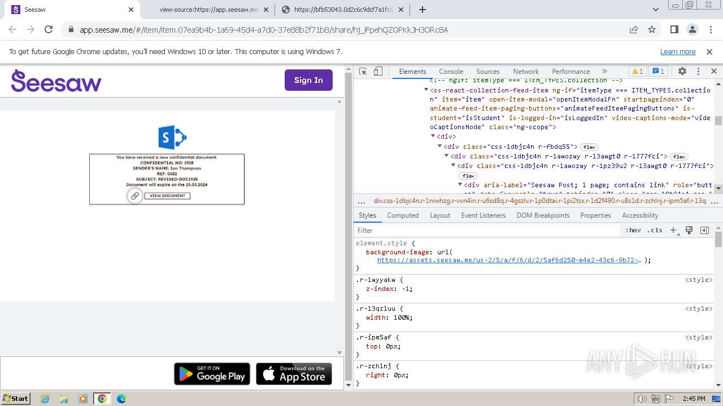Viewport: 723px width, 406px height.
Task: Switch to the view-source tab
Action: pos(208,10)
